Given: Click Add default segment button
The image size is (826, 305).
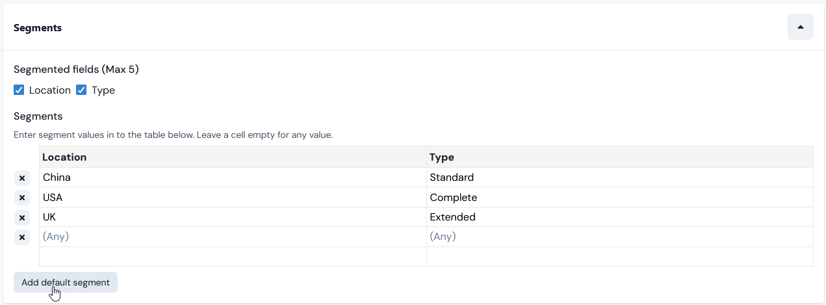Looking at the screenshot, I should tap(66, 282).
